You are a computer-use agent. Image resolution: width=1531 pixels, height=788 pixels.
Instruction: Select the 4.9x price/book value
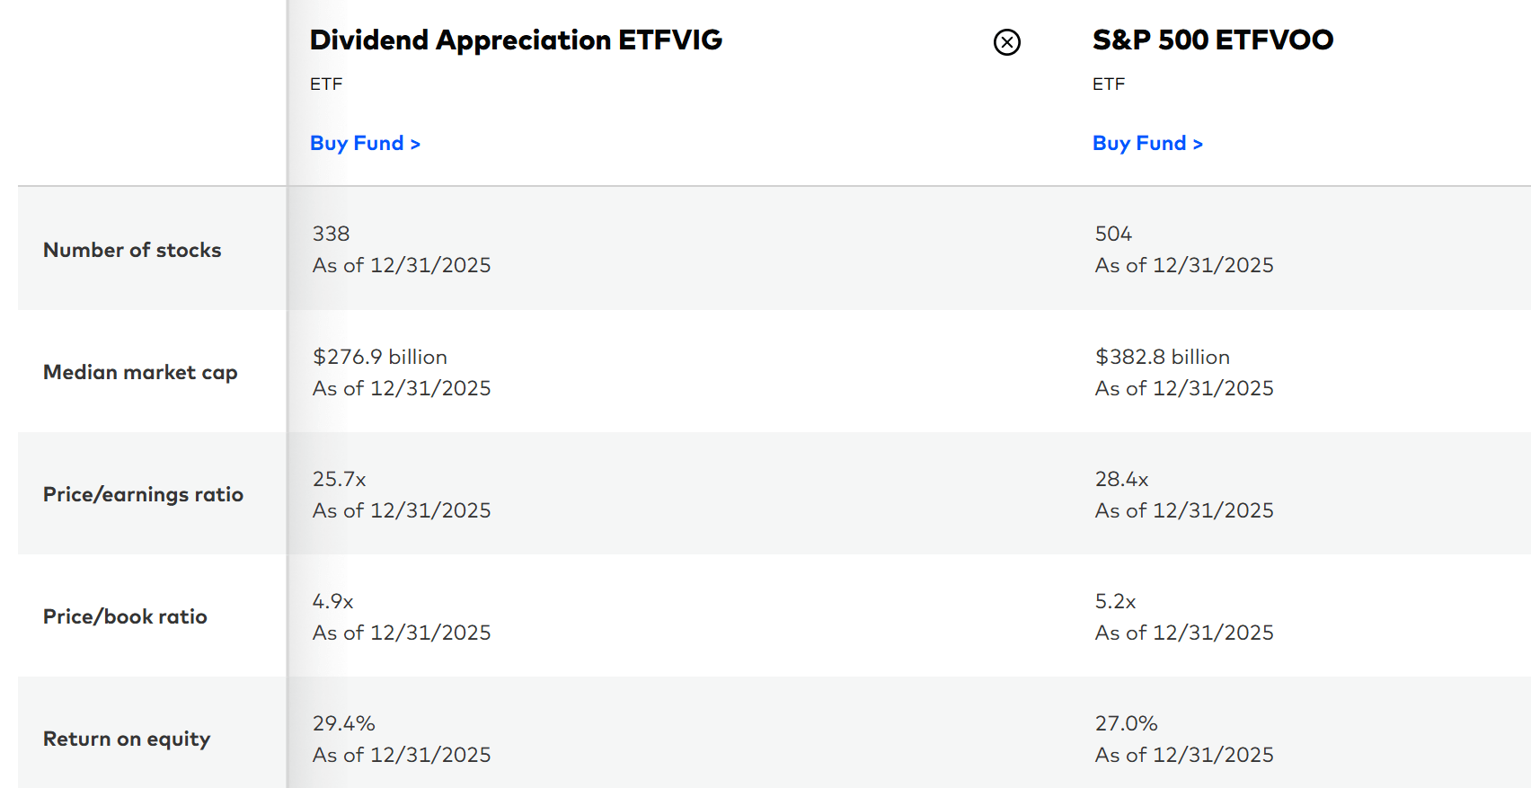tap(332, 601)
